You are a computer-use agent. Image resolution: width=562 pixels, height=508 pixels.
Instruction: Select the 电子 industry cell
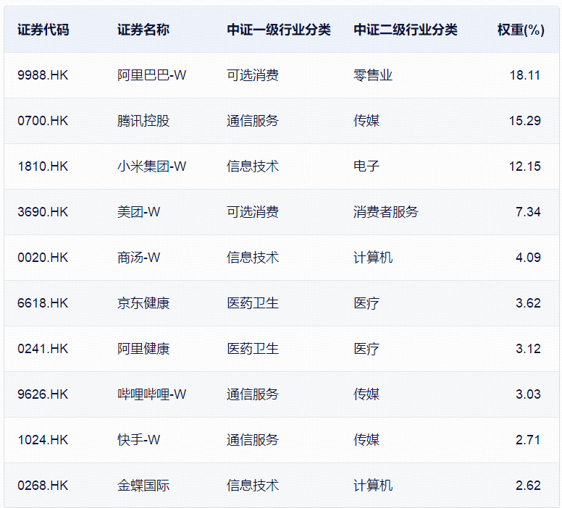(x=366, y=166)
